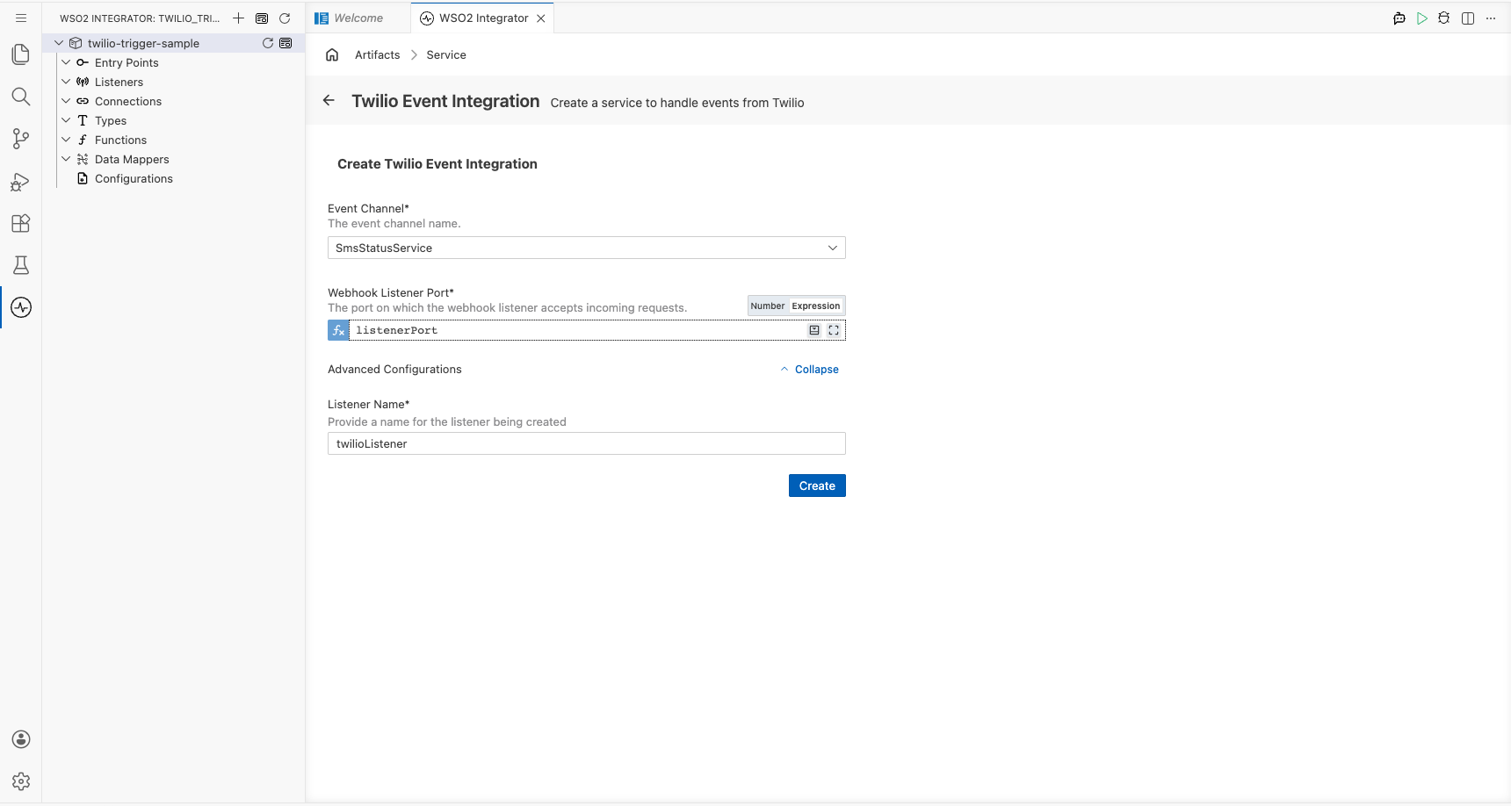Select the Functions label in tree

(x=120, y=140)
